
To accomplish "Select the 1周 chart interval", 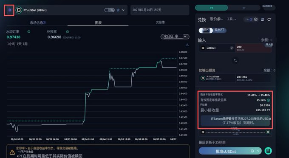I will click(x=25, y=44).
